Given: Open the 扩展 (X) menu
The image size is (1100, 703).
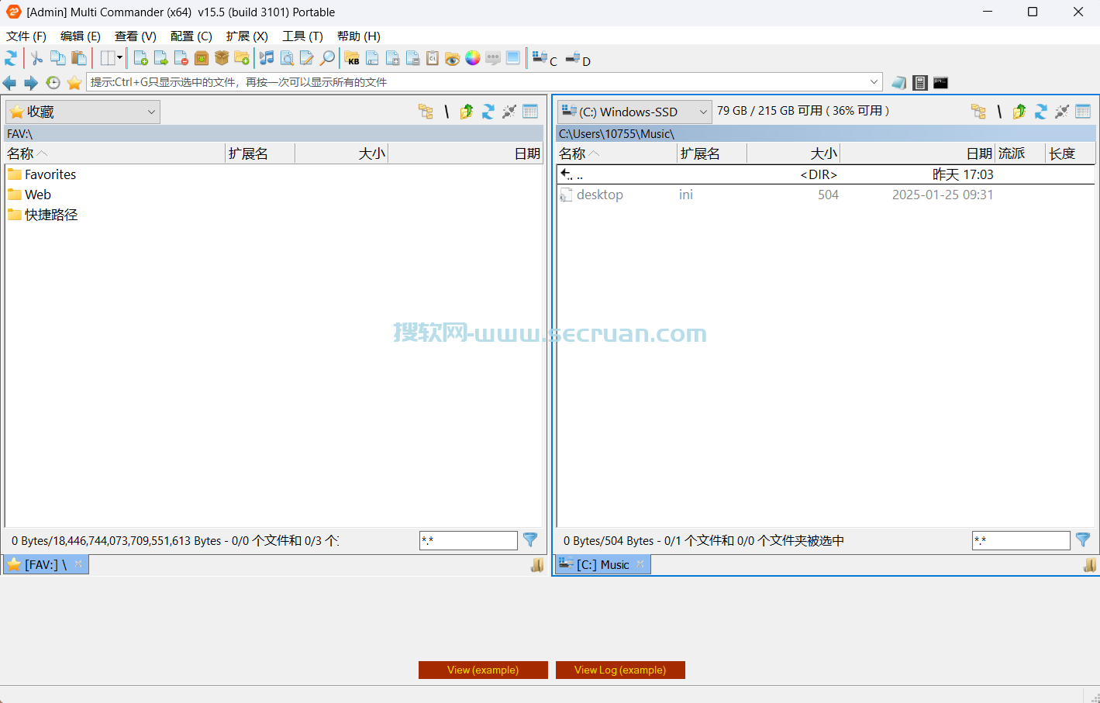Looking at the screenshot, I should pyautogui.click(x=247, y=36).
